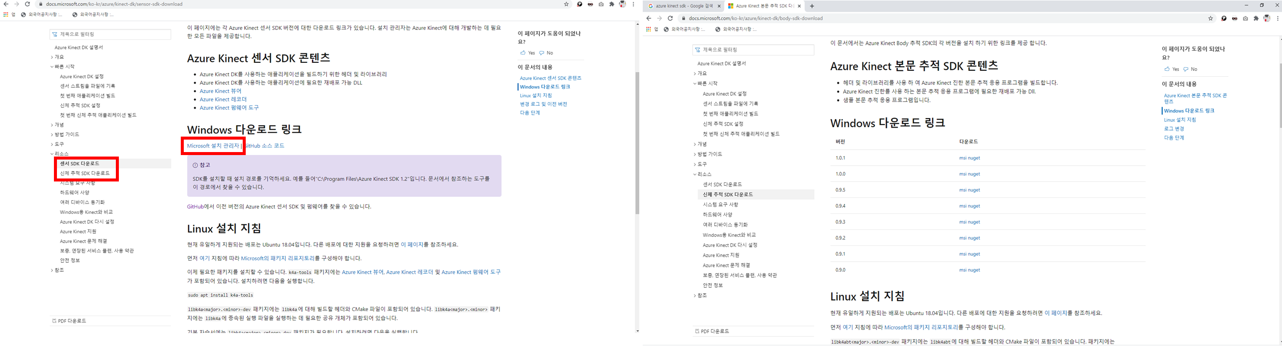Click thumbs-up Yes on the left page
Image resolution: width=1282 pixels, height=346 pixels.
point(527,53)
